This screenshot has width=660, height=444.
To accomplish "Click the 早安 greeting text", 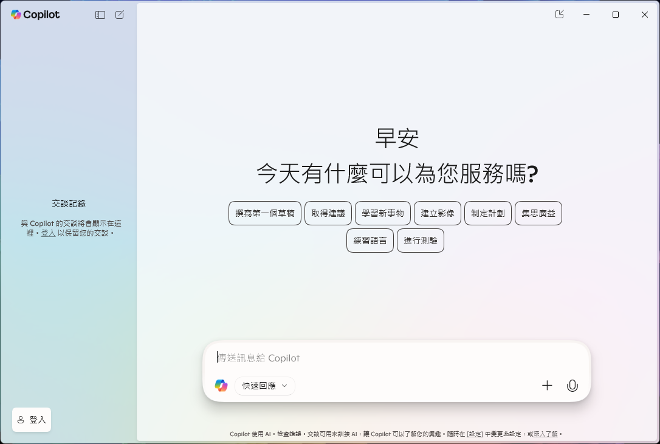I will coord(397,138).
